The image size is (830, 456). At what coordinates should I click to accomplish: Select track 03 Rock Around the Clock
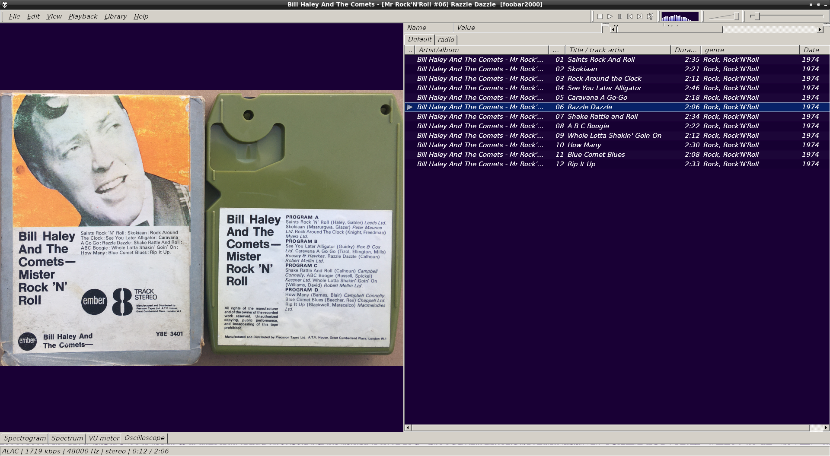(617, 79)
